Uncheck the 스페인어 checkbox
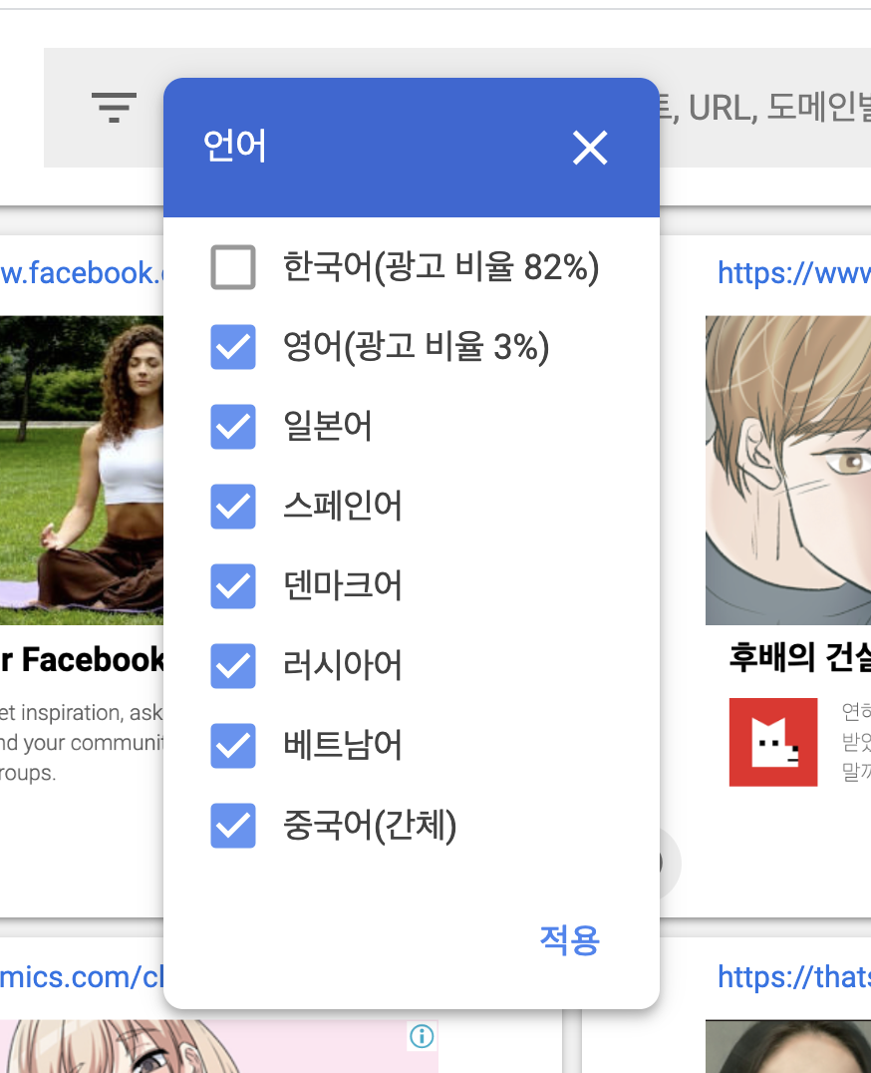This screenshot has height=1073, width=871. pos(233,507)
